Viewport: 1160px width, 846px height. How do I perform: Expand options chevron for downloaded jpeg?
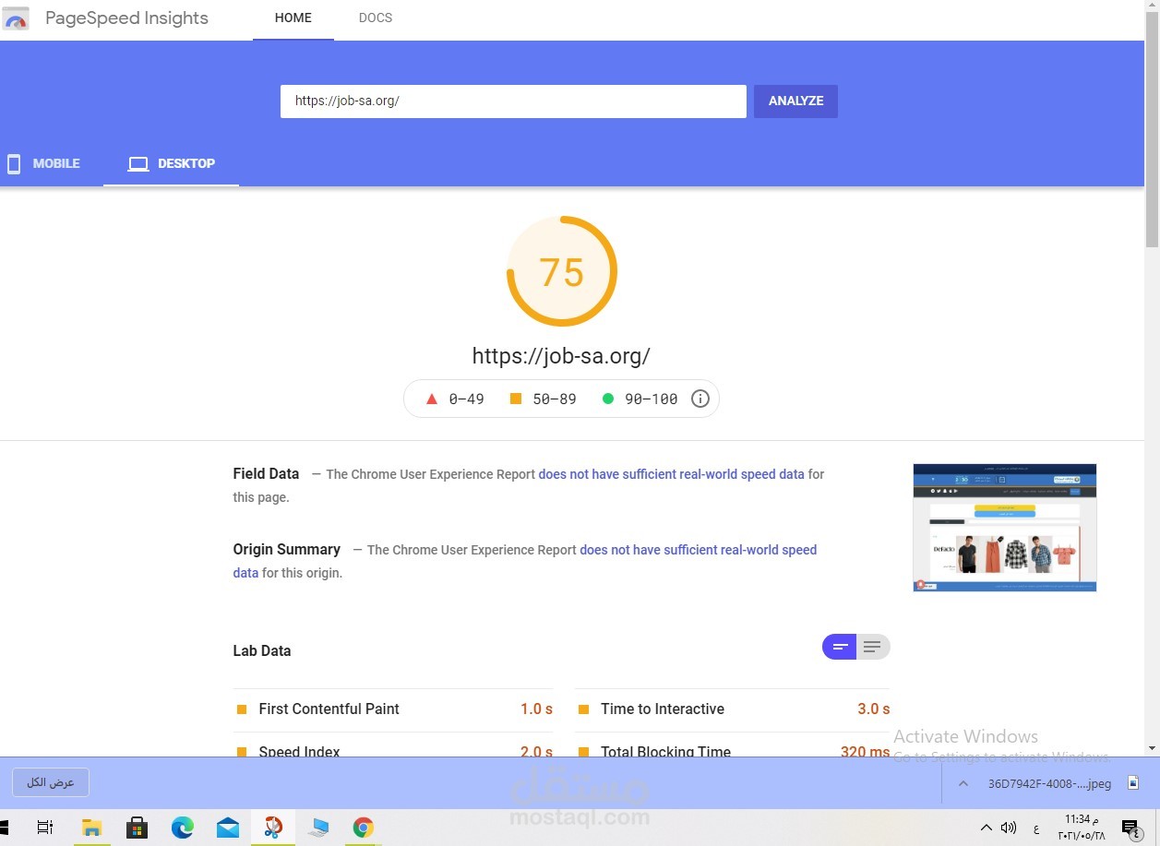click(x=963, y=783)
